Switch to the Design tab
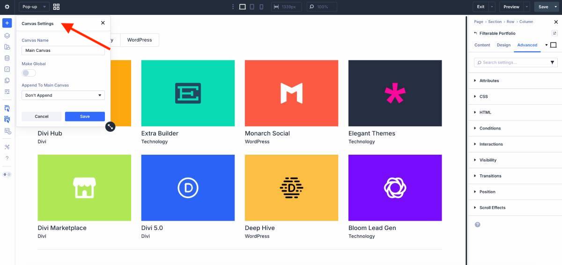Image resolution: width=562 pixels, height=265 pixels. click(x=503, y=45)
